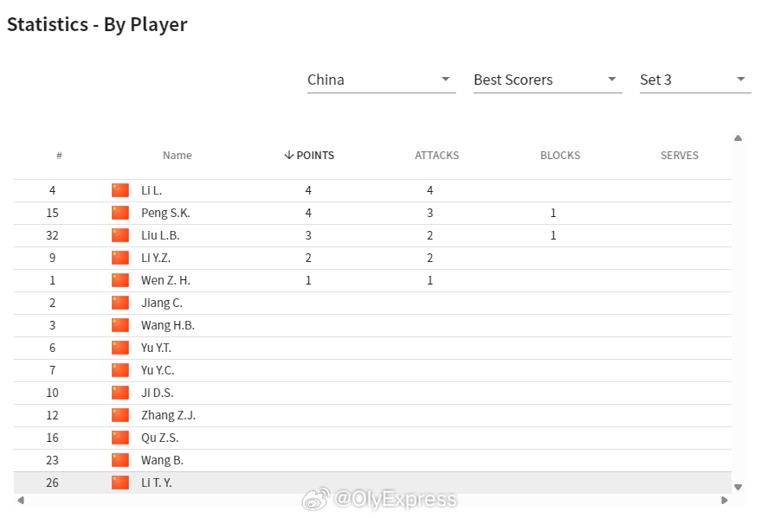This screenshot has height=518, width=761.
Task: Select the Jiang C. player row
Action: (x=372, y=303)
